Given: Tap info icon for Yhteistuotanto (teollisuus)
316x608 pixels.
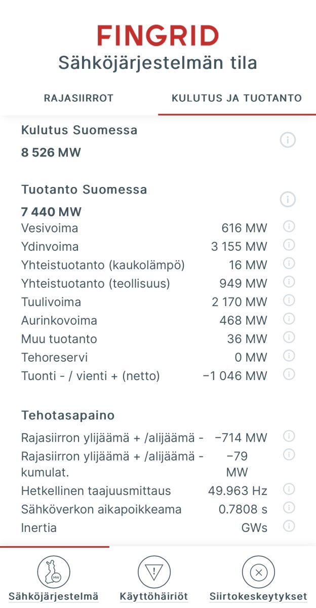Looking at the screenshot, I should coord(289,282).
